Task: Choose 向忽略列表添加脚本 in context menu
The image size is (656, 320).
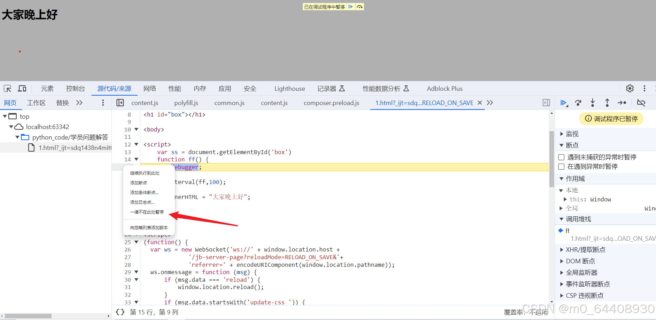Action: click(x=149, y=227)
